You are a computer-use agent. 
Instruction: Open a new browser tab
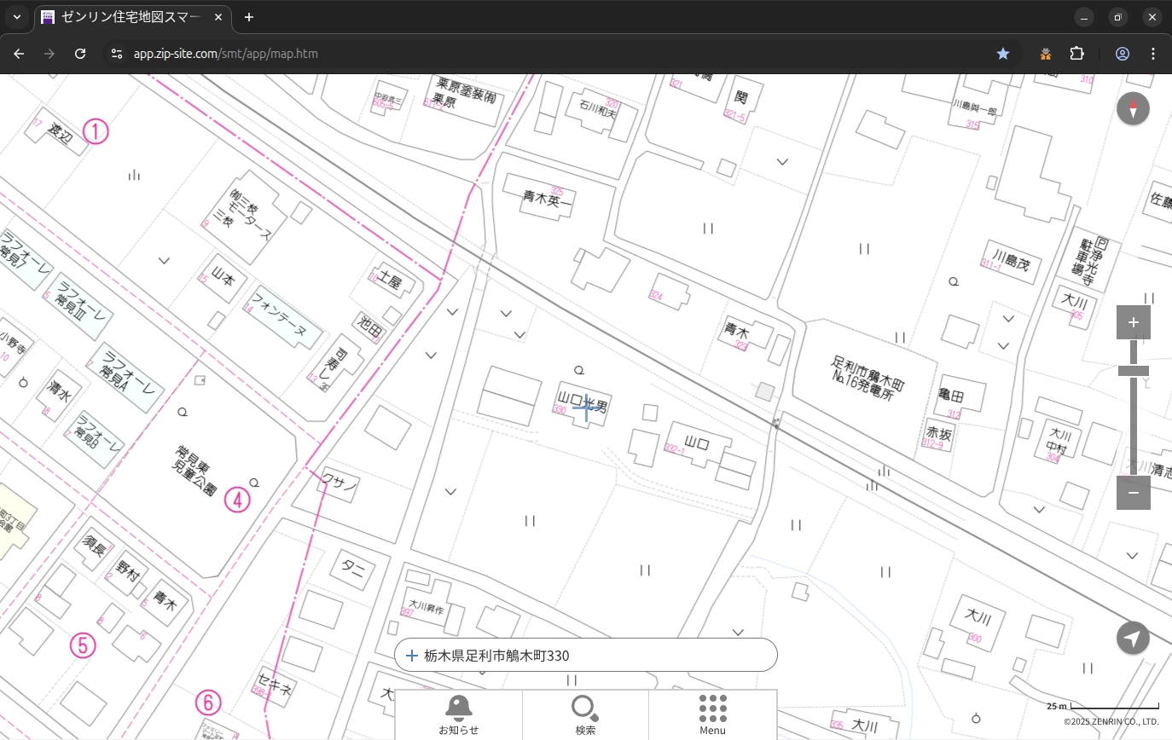[x=249, y=17]
